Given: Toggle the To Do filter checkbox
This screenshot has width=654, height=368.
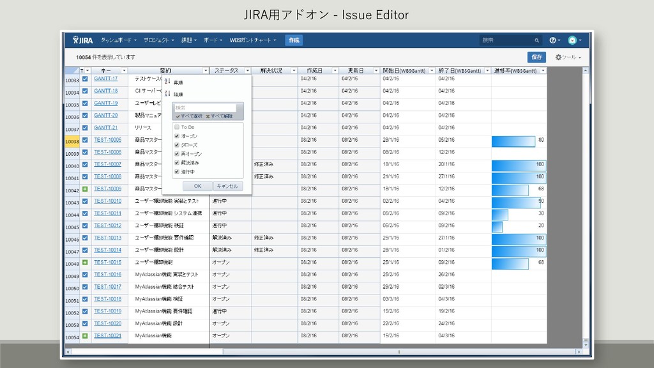Looking at the screenshot, I should pos(177,127).
